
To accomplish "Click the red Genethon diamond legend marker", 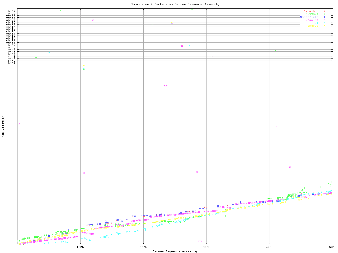I will (x=325, y=11).
